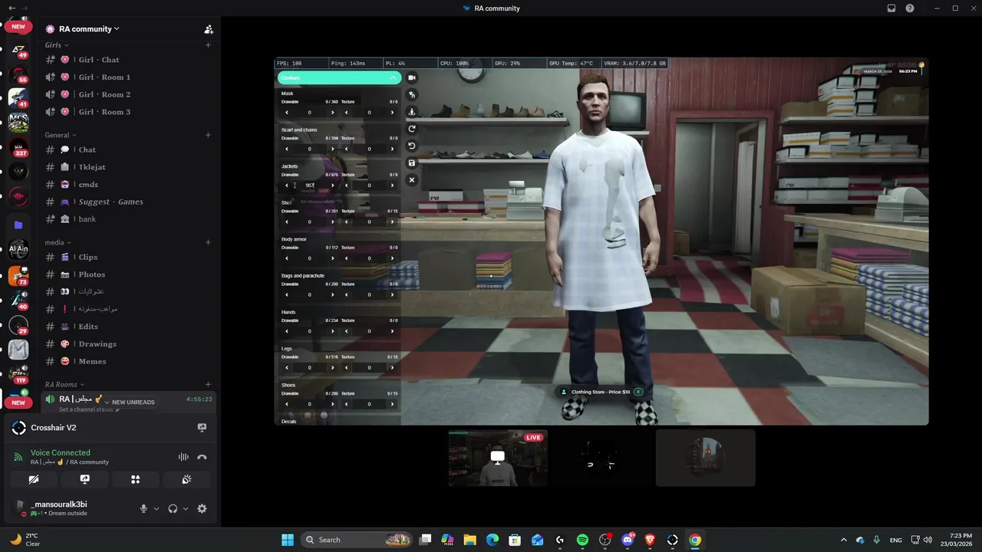982x552 pixels.
Task: Increase Shirt texture with right arrow
Action: [x=392, y=222]
